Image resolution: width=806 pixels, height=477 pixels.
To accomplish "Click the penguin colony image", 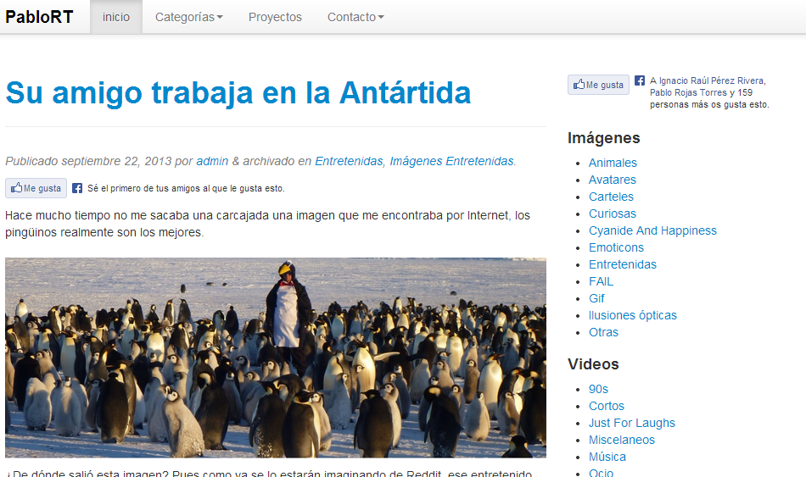I will tap(276, 358).
